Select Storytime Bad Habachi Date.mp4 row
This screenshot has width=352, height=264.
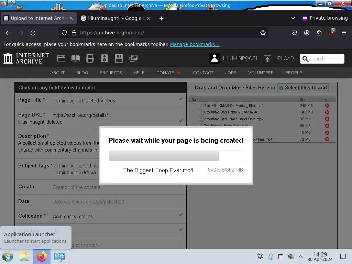point(262,112)
